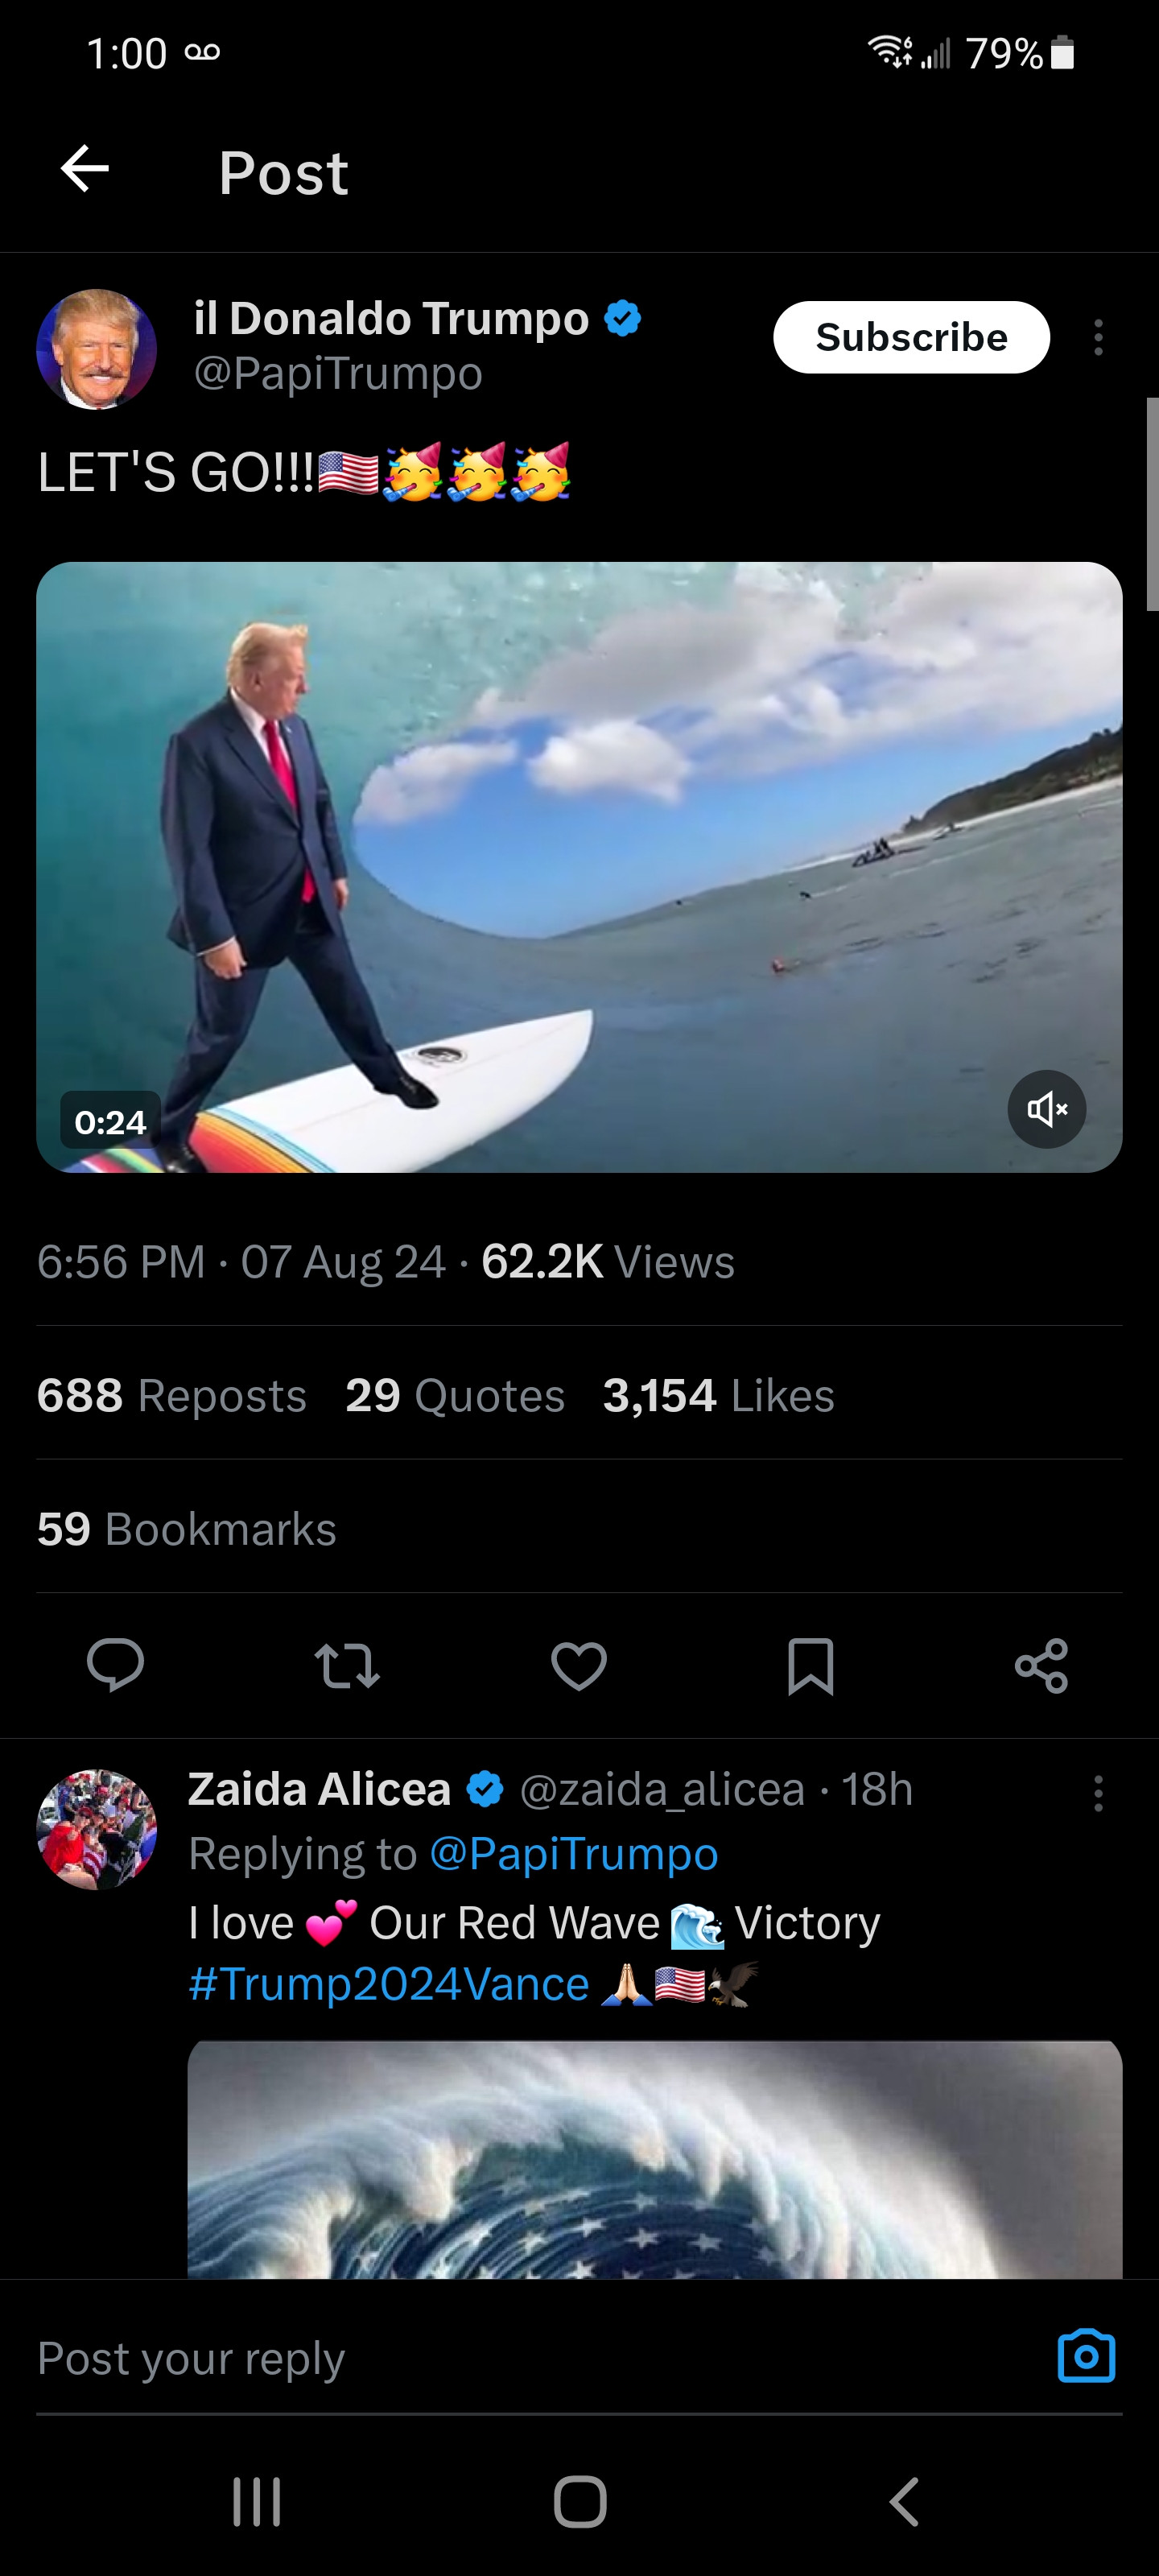Open the @PapiTrumpo mention link

573,1854
